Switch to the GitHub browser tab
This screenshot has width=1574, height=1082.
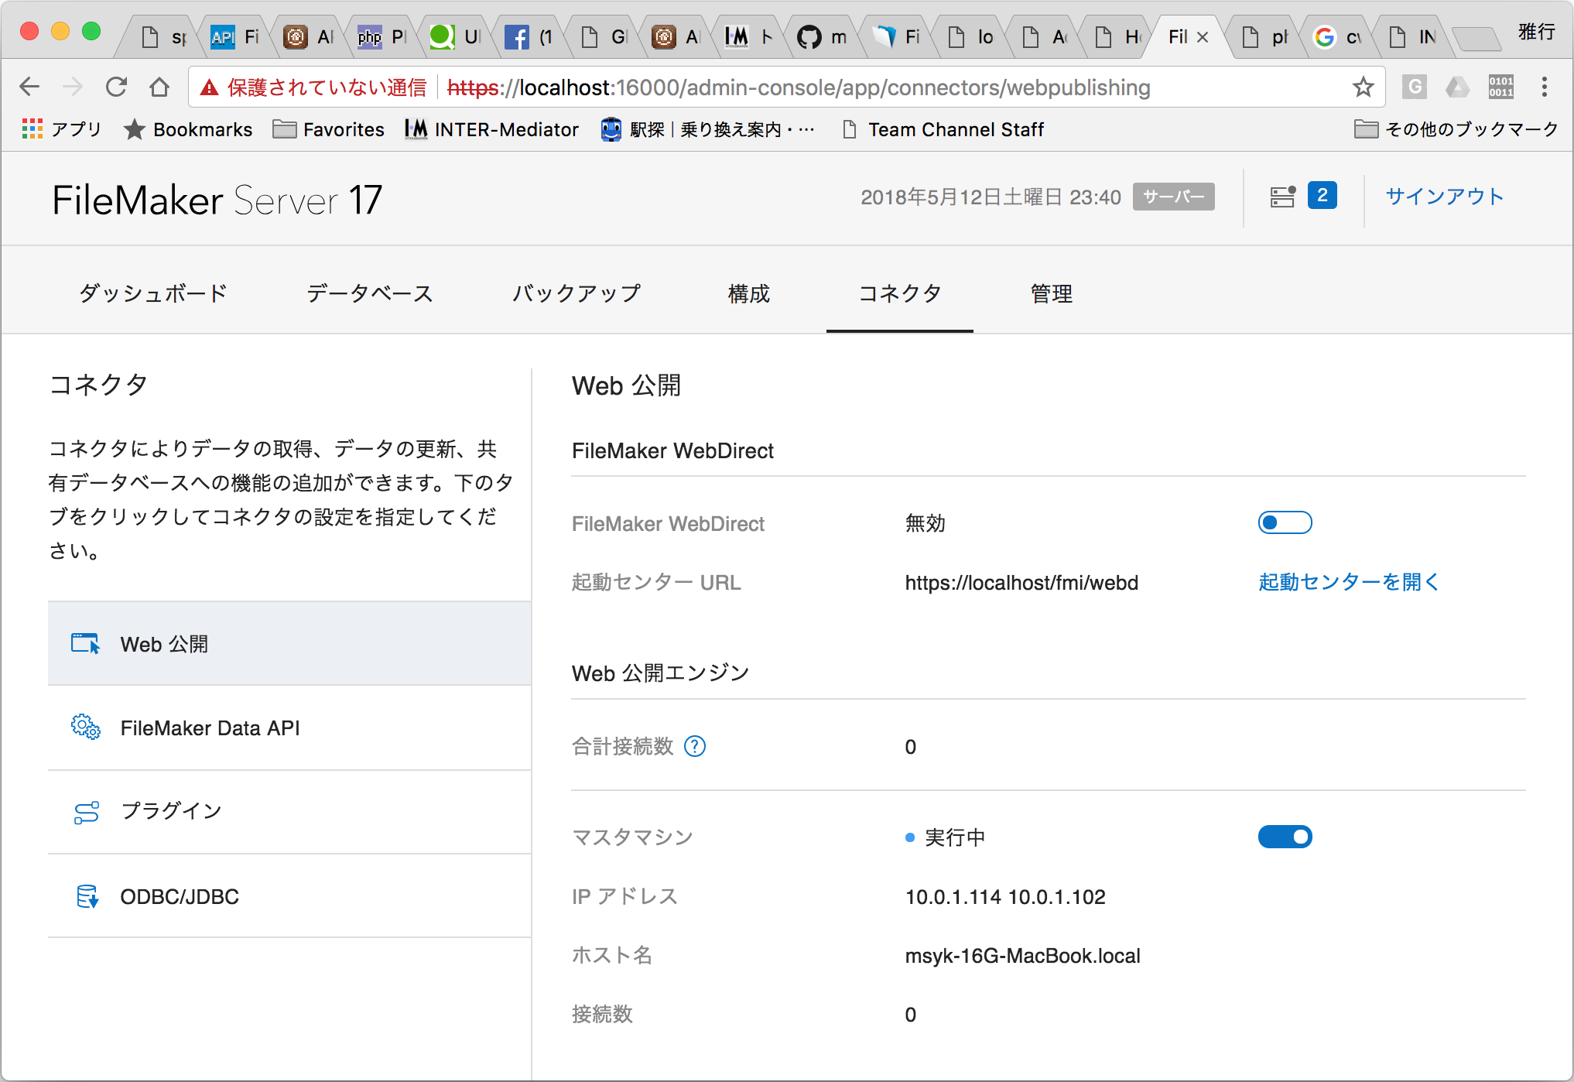821,36
